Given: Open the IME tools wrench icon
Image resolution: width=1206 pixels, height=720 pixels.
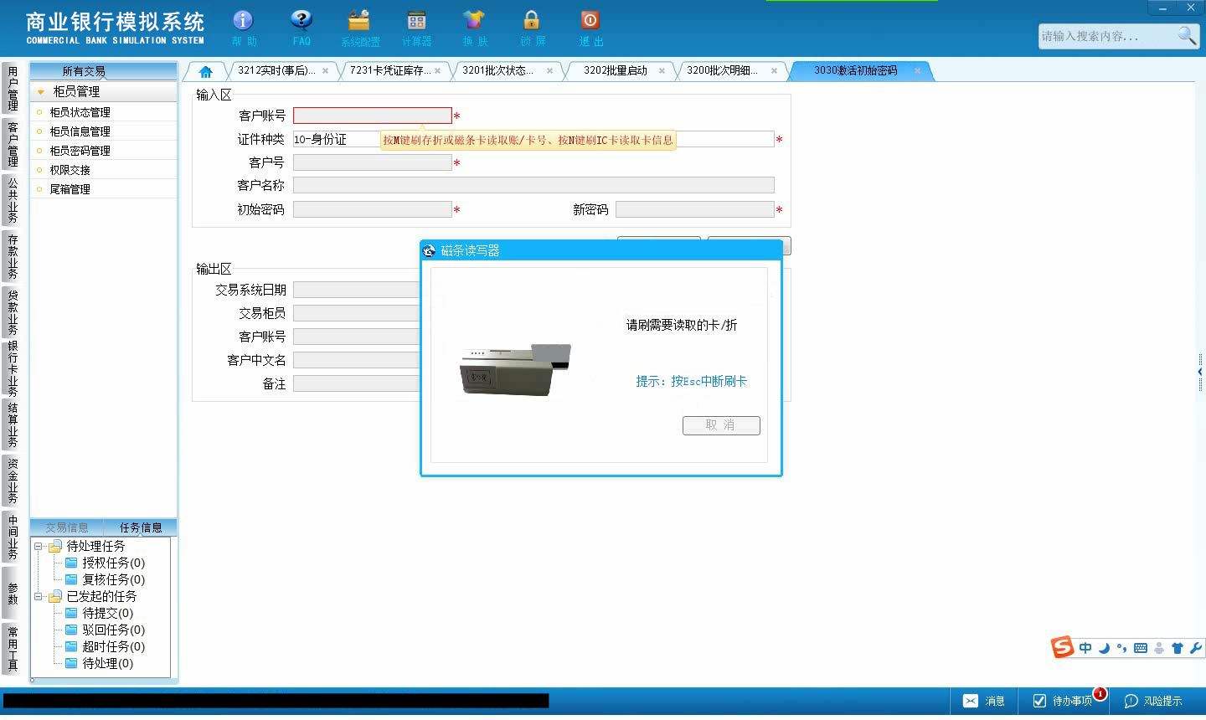Looking at the screenshot, I should point(1195,648).
